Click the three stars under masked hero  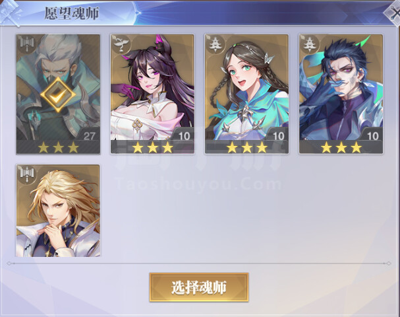tap(58, 147)
